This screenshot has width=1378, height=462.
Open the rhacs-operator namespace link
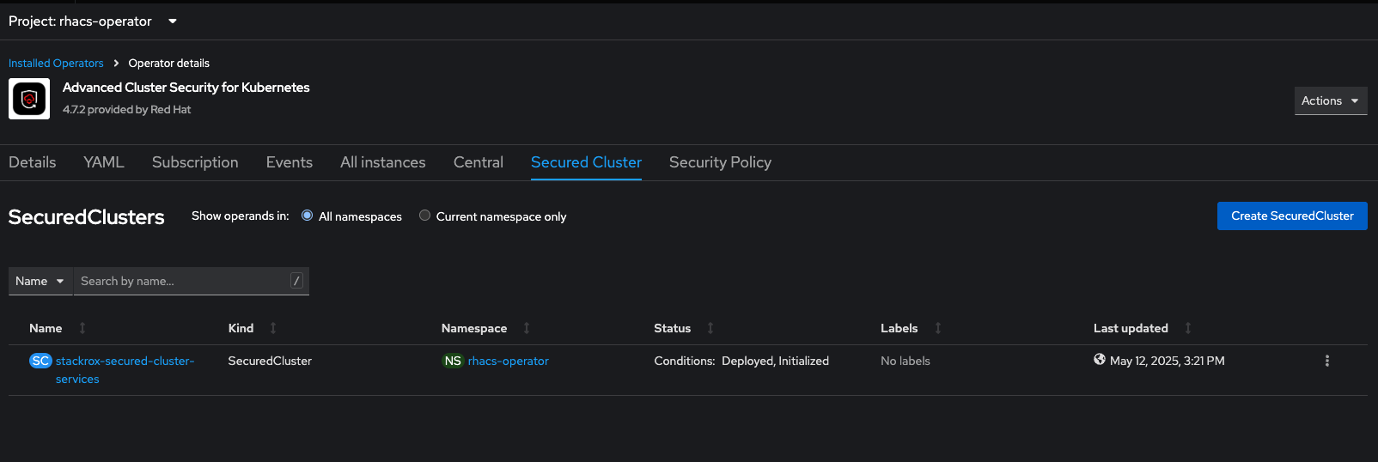[x=508, y=361]
